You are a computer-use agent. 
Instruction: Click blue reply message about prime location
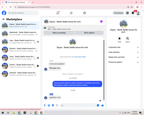tap(77, 84)
